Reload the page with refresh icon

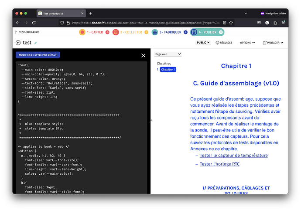[x=34, y=23]
